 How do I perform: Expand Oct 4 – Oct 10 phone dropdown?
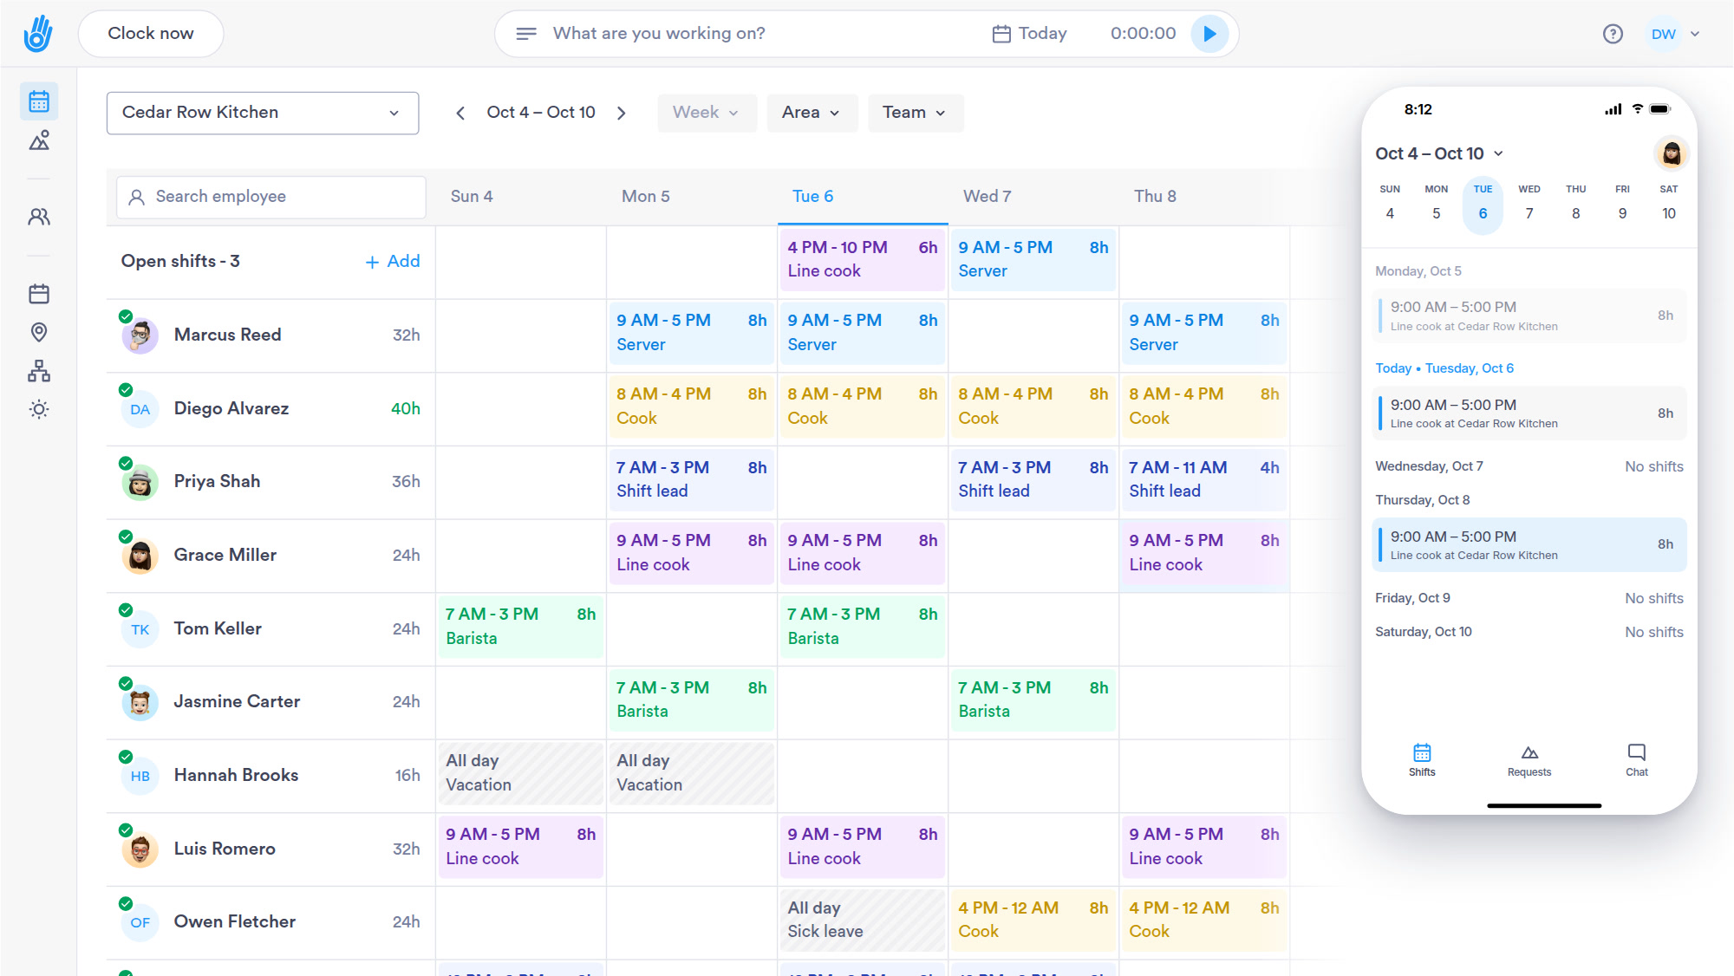coord(1440,153)
